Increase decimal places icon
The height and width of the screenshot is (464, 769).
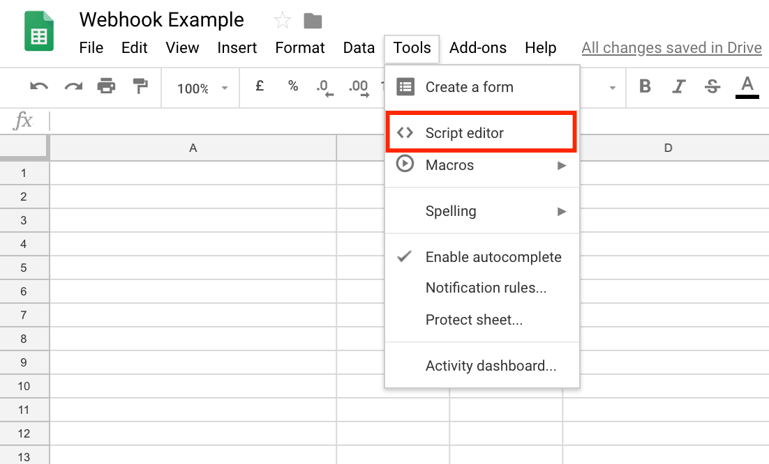pos(359,87)
